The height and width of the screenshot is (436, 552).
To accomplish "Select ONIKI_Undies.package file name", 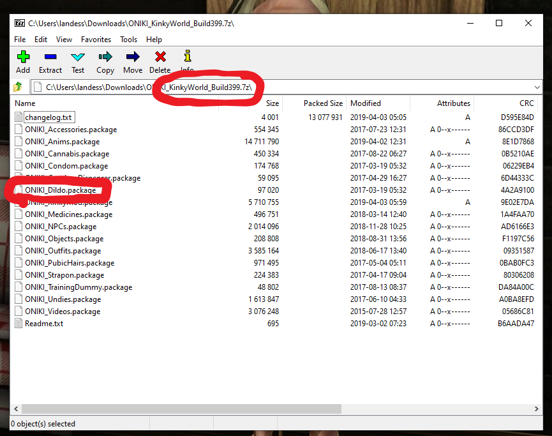I will (x=63, y=299).
